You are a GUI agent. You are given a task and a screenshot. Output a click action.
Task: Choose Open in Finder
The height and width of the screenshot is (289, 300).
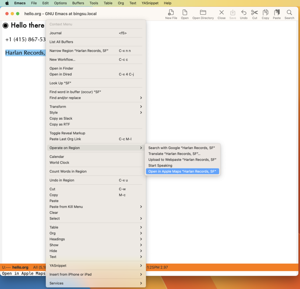pos(96,68)
